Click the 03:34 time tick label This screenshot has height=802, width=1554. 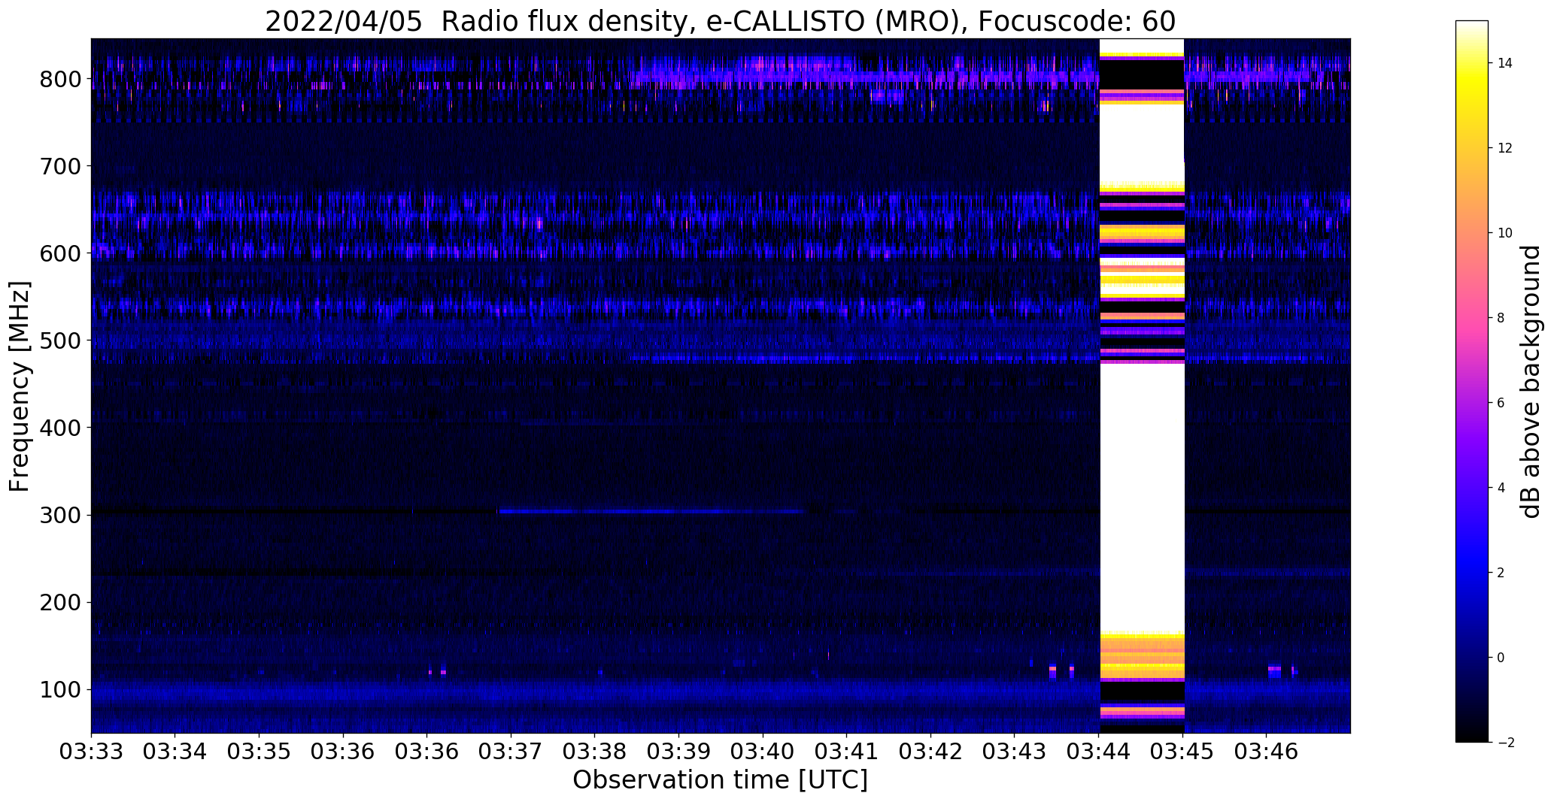click(175, 750)
